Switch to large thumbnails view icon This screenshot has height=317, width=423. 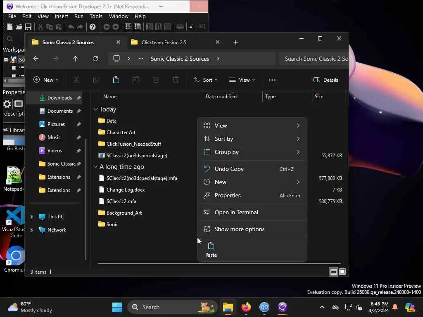coord(342,272)
